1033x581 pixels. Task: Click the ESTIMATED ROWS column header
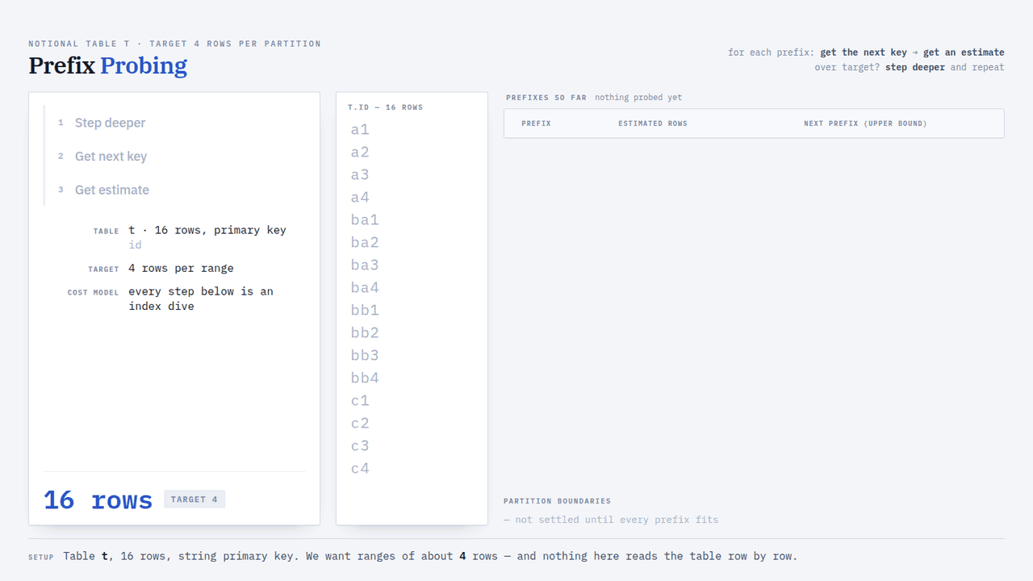[653, 123]
